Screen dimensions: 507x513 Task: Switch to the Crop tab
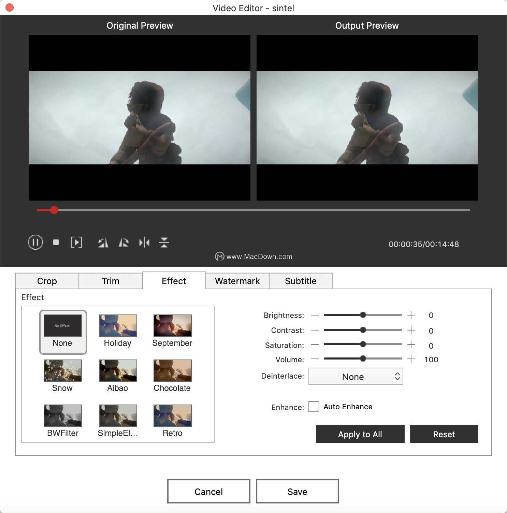click(x=47, y=281)
